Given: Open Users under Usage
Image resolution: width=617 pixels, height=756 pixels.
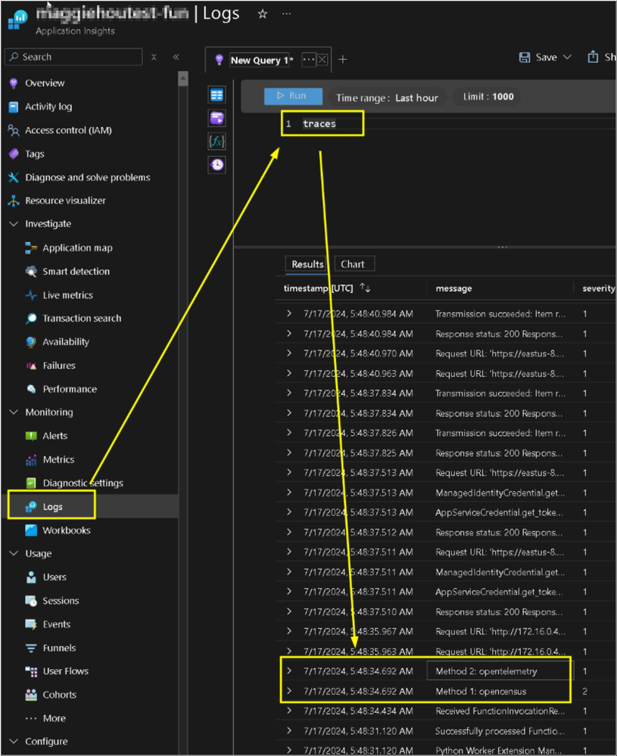Looking at the screenshot, I should pyautogui.click(x=54, y=577).
